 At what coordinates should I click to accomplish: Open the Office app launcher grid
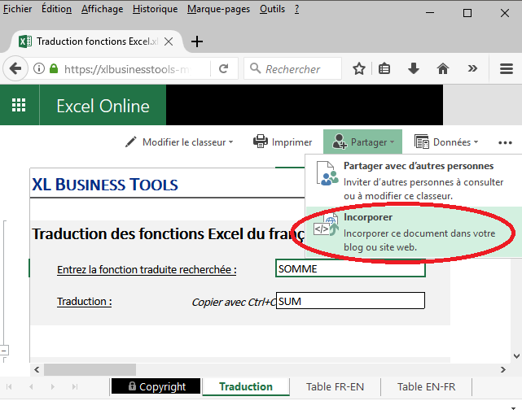[x=19, y=105]
